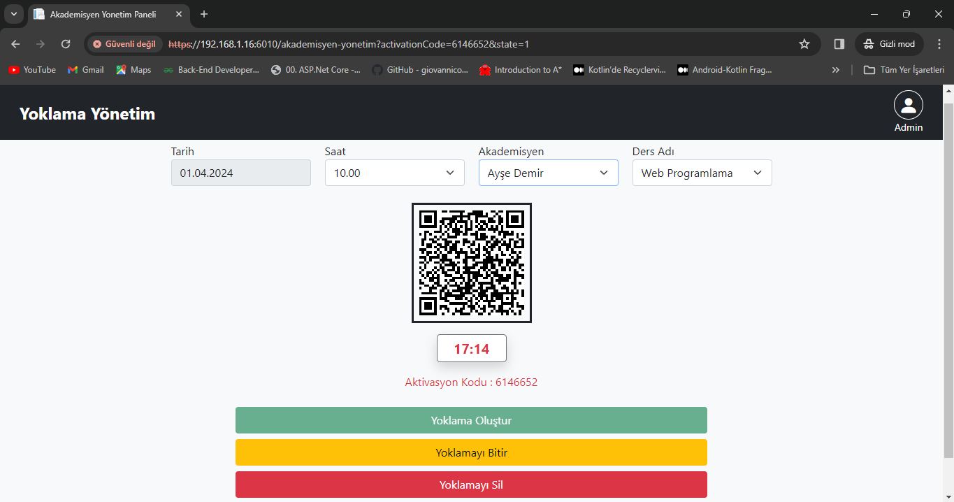Viewport: 954px width, 502px height.
Task: Open a new browser tab
Action: (204, 14)
